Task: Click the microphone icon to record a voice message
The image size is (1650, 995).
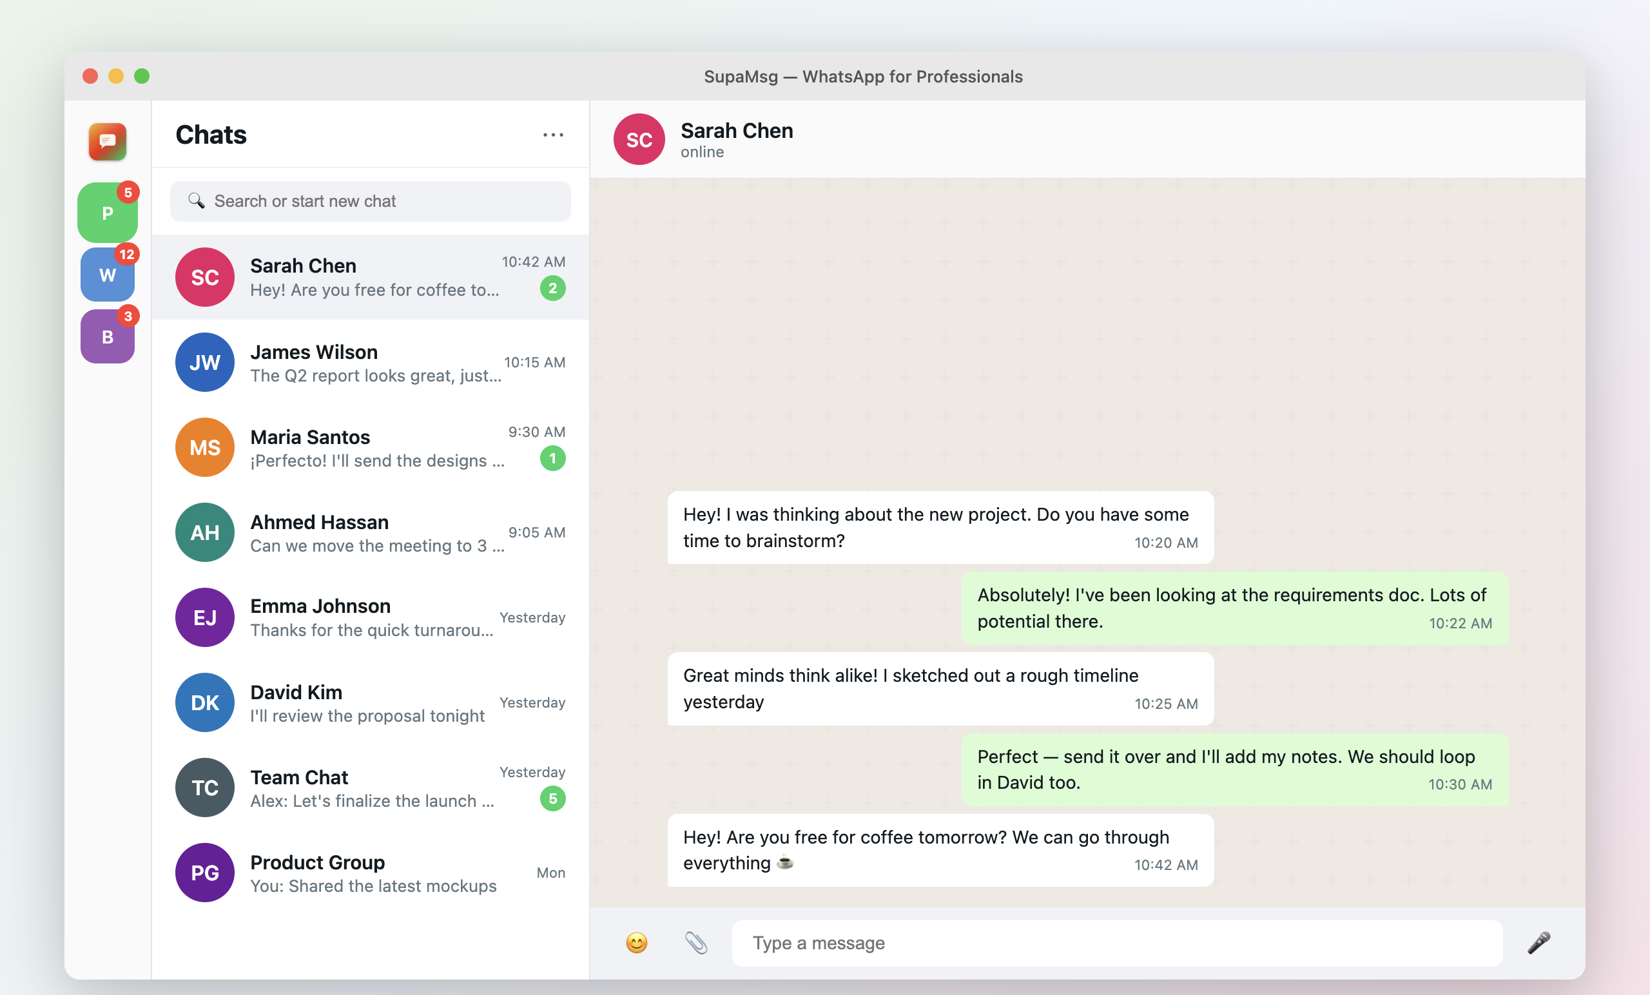Action: 1540,943
